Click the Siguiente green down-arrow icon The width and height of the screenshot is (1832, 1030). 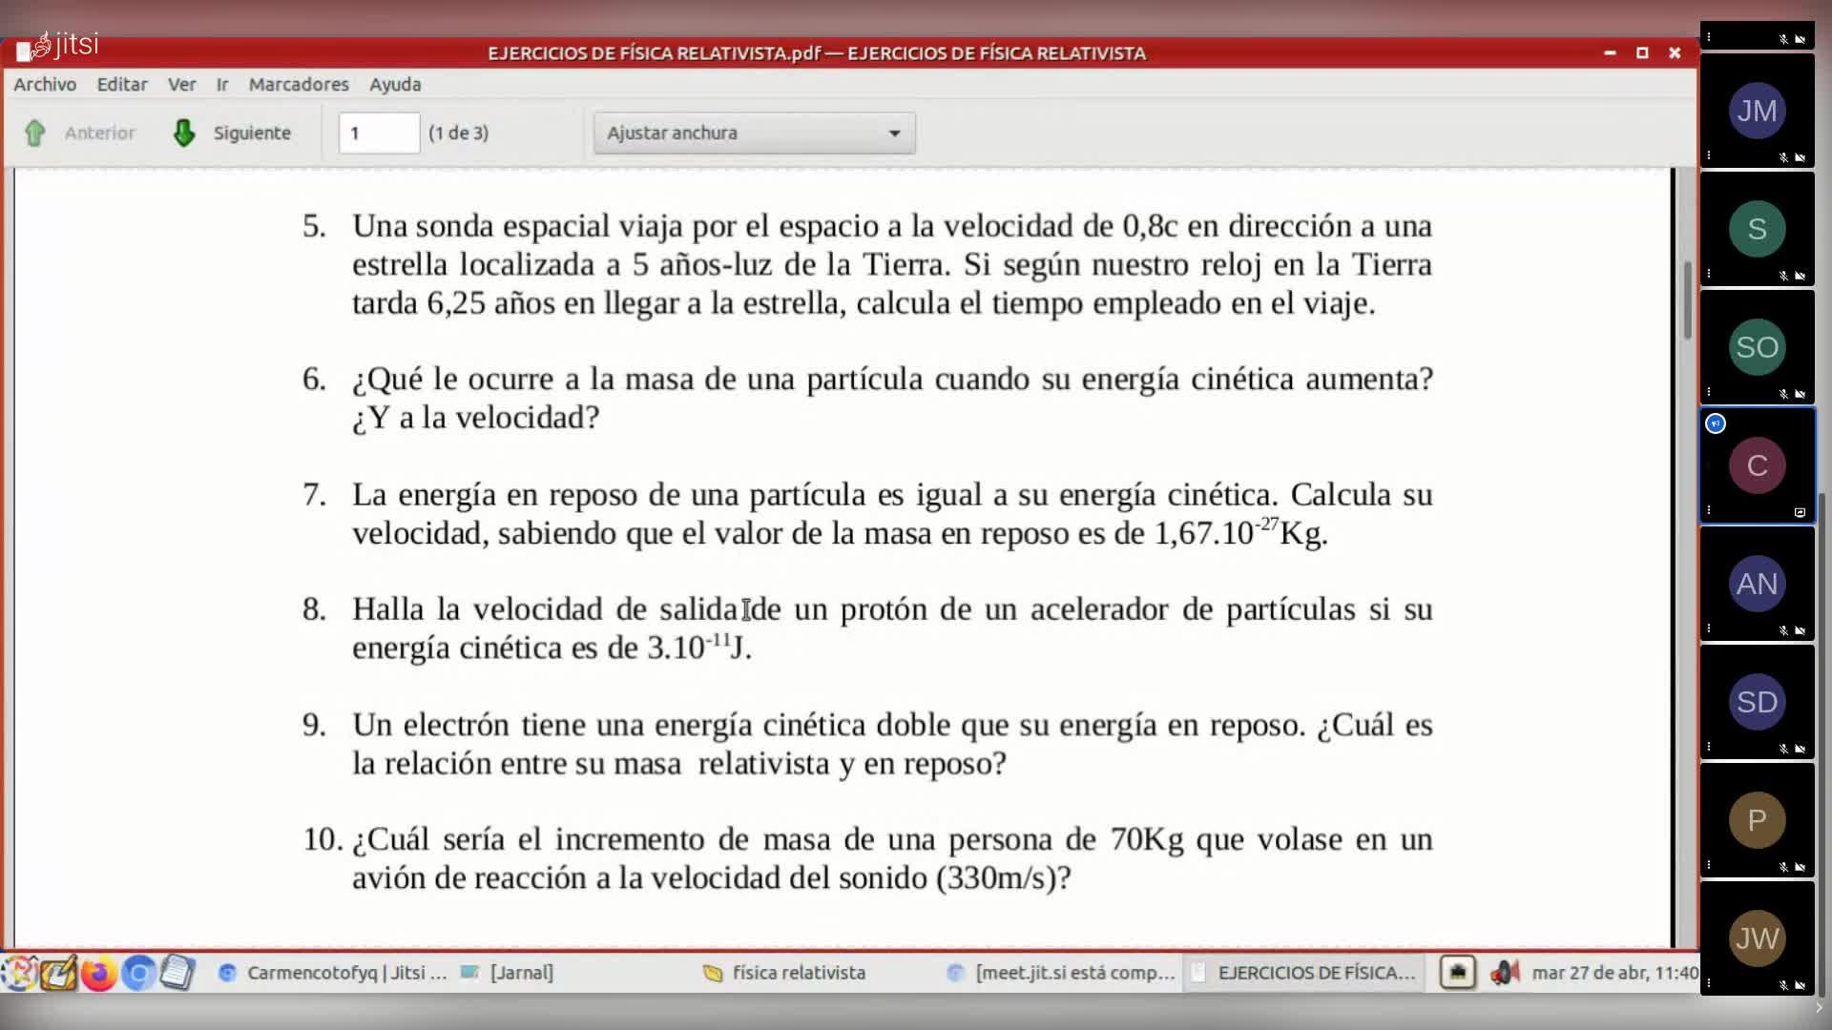pos(184,133)
